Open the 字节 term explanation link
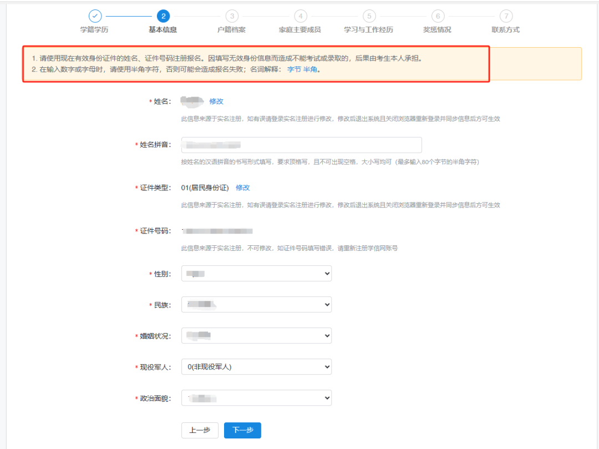The width and height of the screenshot is (599, 449). pos(293,70)
